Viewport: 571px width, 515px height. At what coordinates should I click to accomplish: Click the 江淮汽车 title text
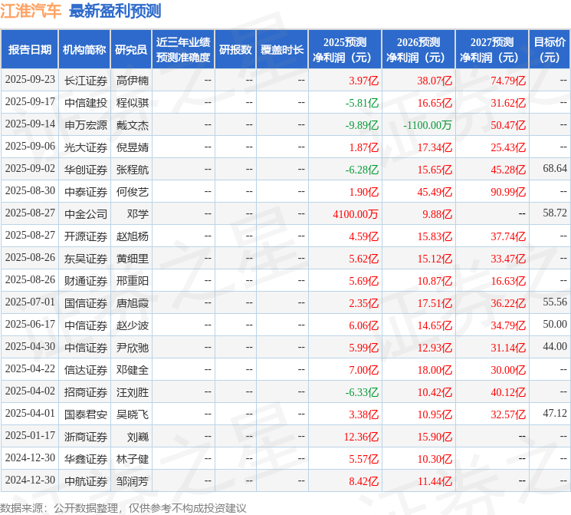[31, 11]
